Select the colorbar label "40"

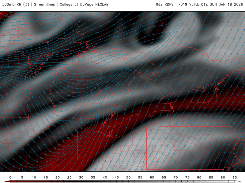click(x=105, y=178)
